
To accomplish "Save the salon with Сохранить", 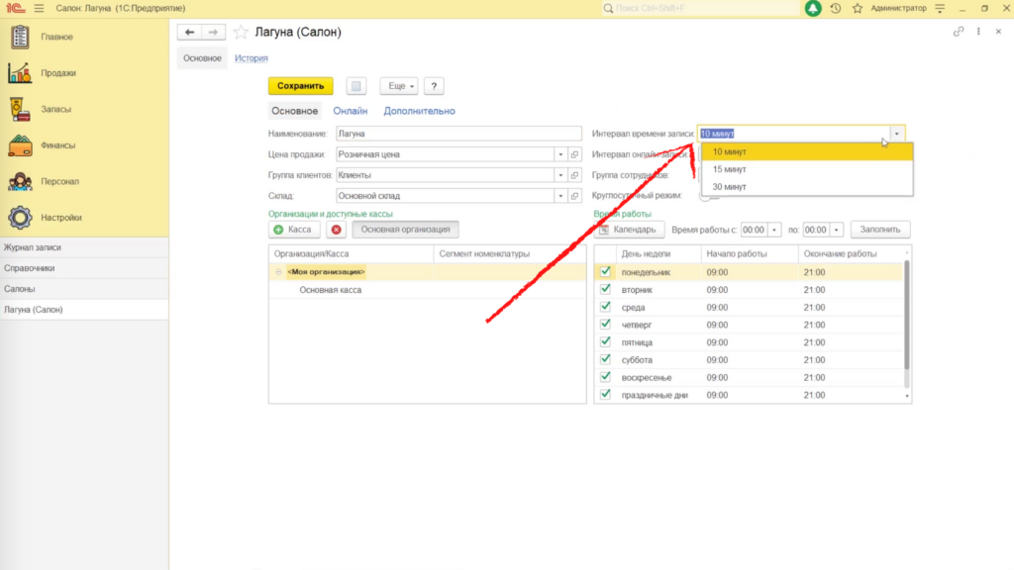I will click(x=301, y=86).
